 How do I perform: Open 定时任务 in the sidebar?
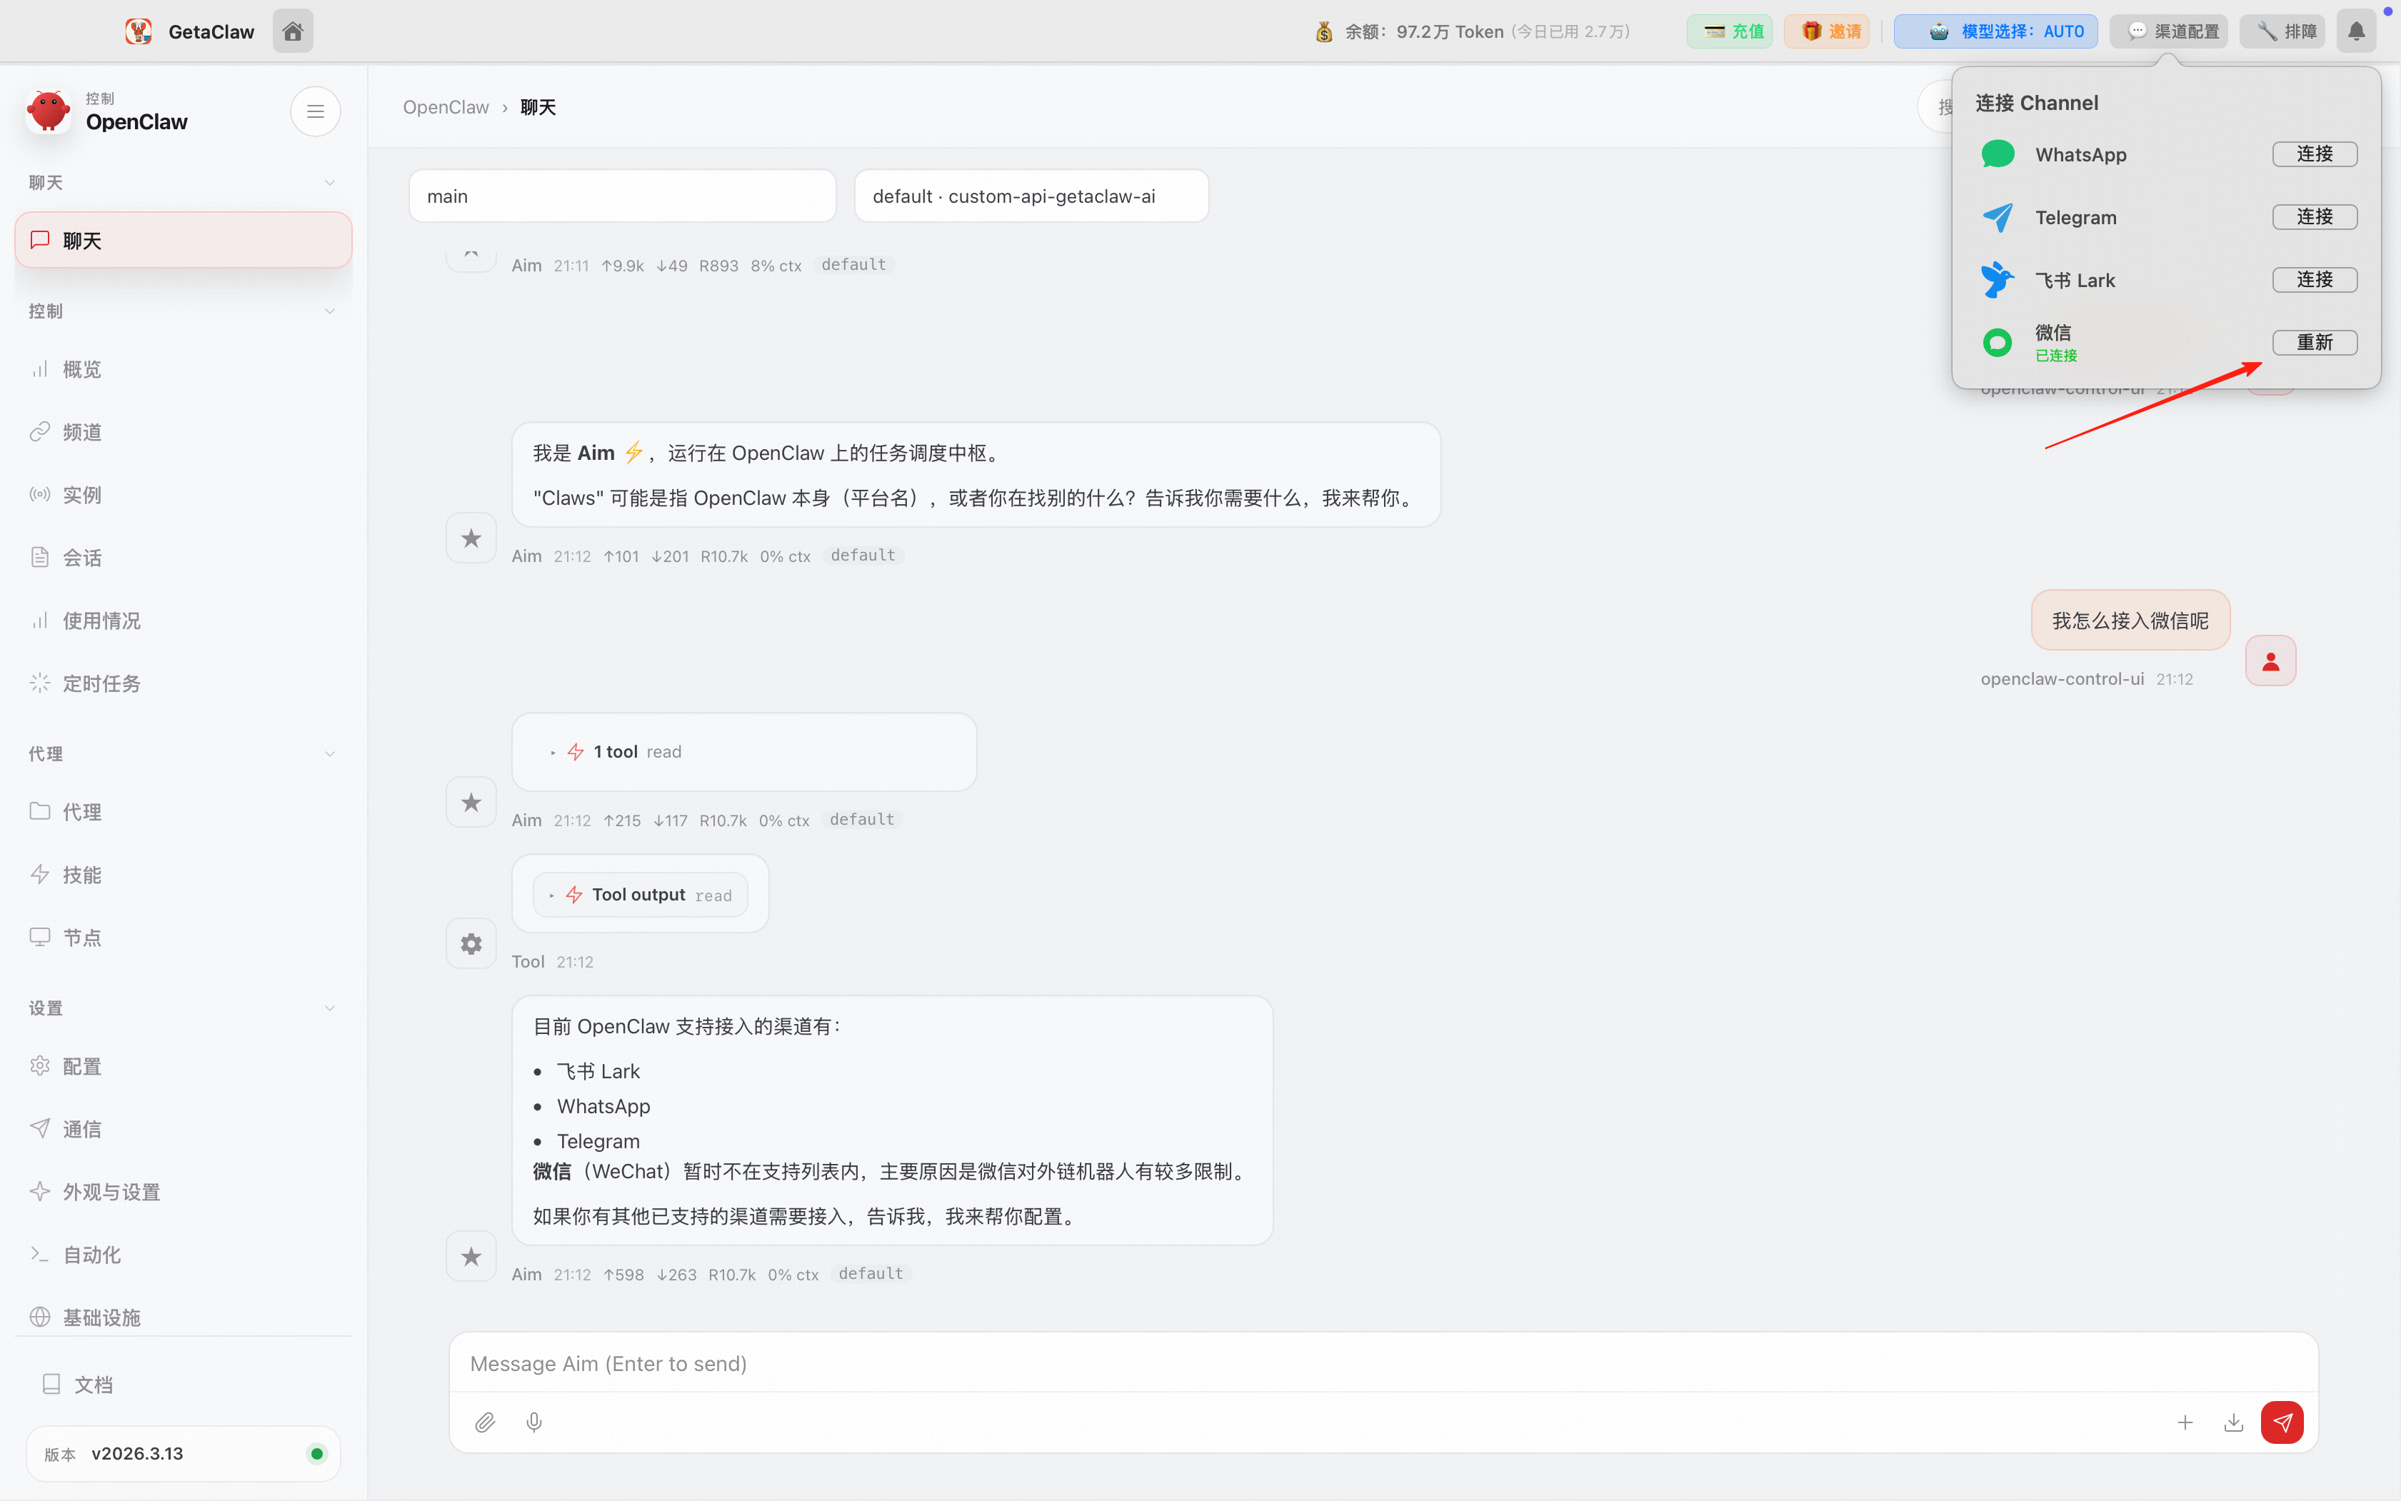click(101, 683)
